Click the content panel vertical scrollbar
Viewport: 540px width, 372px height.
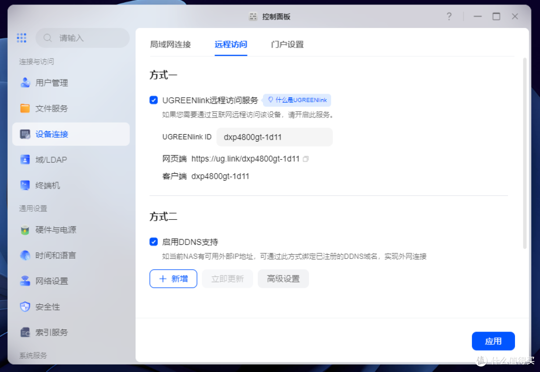coord(524,153)
